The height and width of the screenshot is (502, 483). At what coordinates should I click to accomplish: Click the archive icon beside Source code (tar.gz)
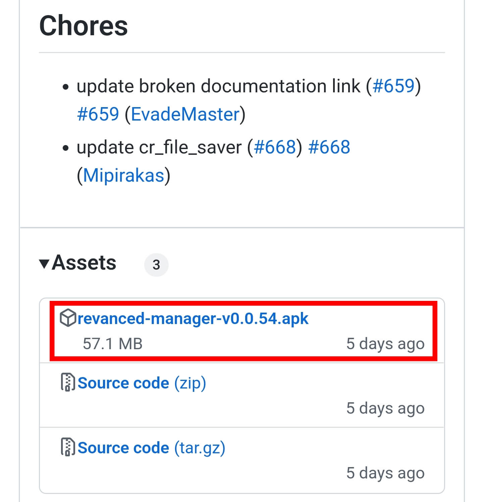[x=68, y=447]
